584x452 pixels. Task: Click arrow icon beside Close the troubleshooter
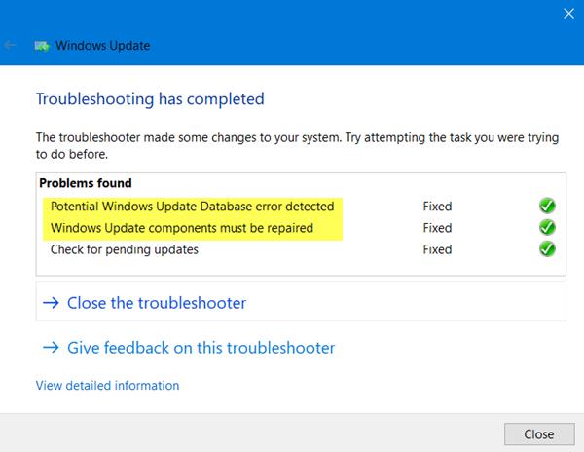[x=51, y=303]
